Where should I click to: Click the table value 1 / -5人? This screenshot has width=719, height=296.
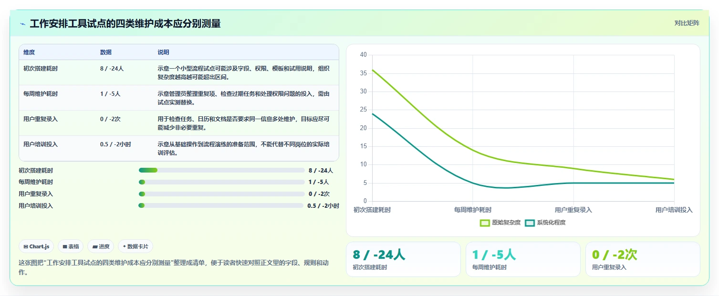[x=110, y=94]
